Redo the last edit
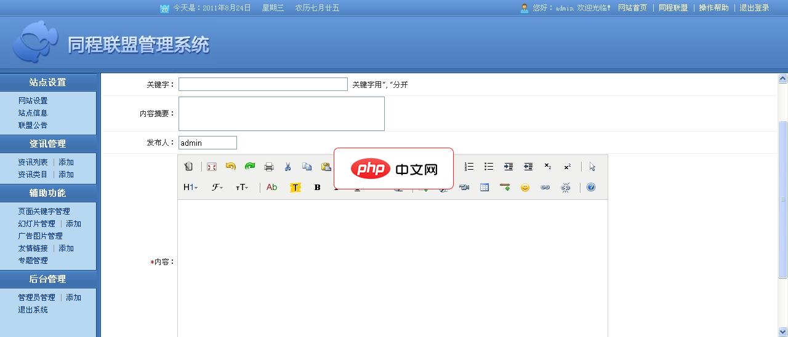788x337 pixels. [250, 167]
